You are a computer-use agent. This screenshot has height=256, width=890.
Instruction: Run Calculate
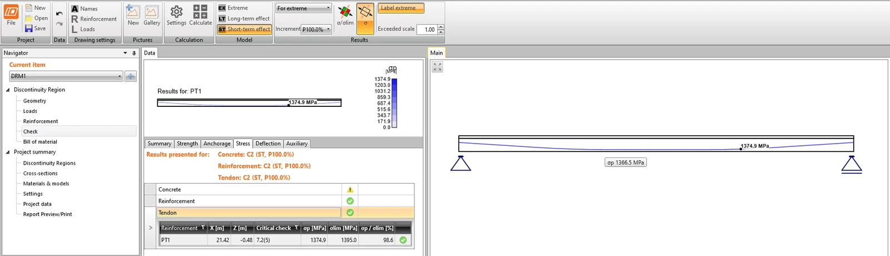coord(200,16)
